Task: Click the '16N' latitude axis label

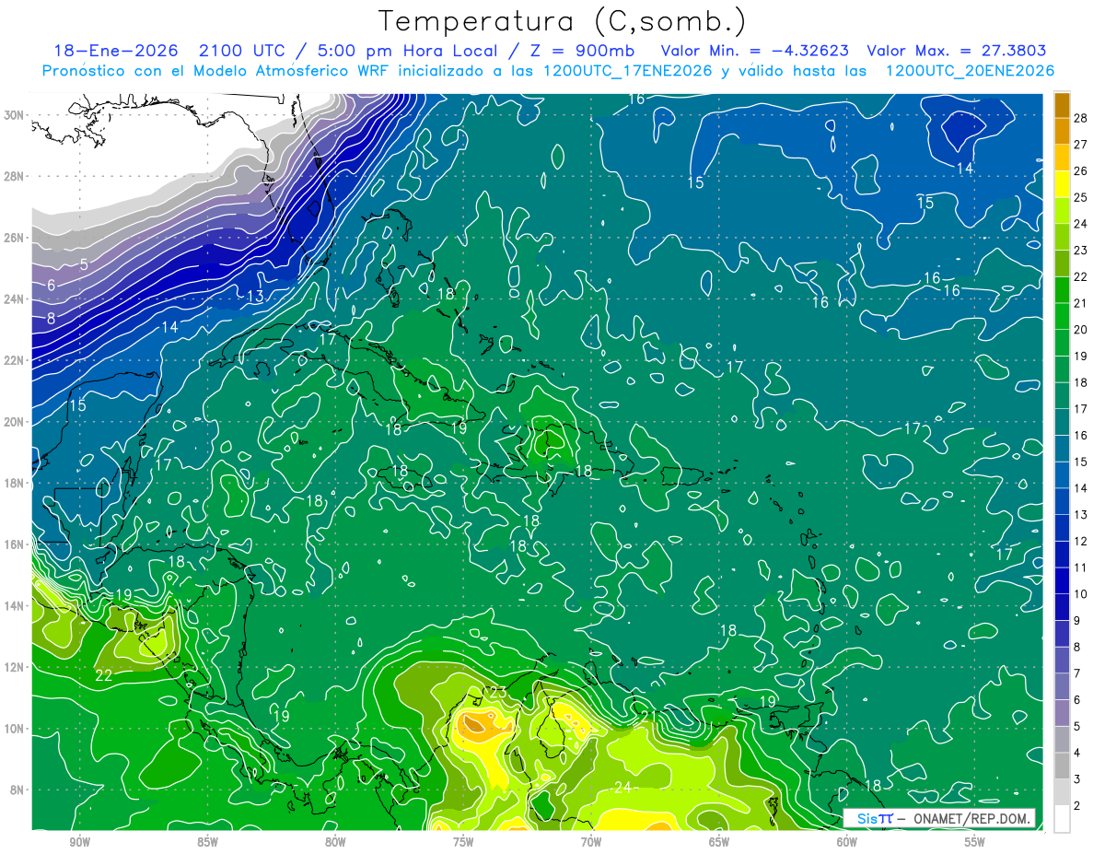Action: [x=15, y=544]
